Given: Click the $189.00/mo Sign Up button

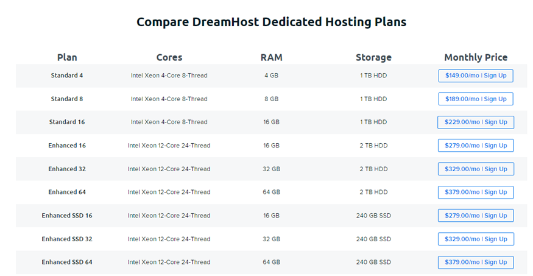Looking at the screenshot, I should pos(476,99).
